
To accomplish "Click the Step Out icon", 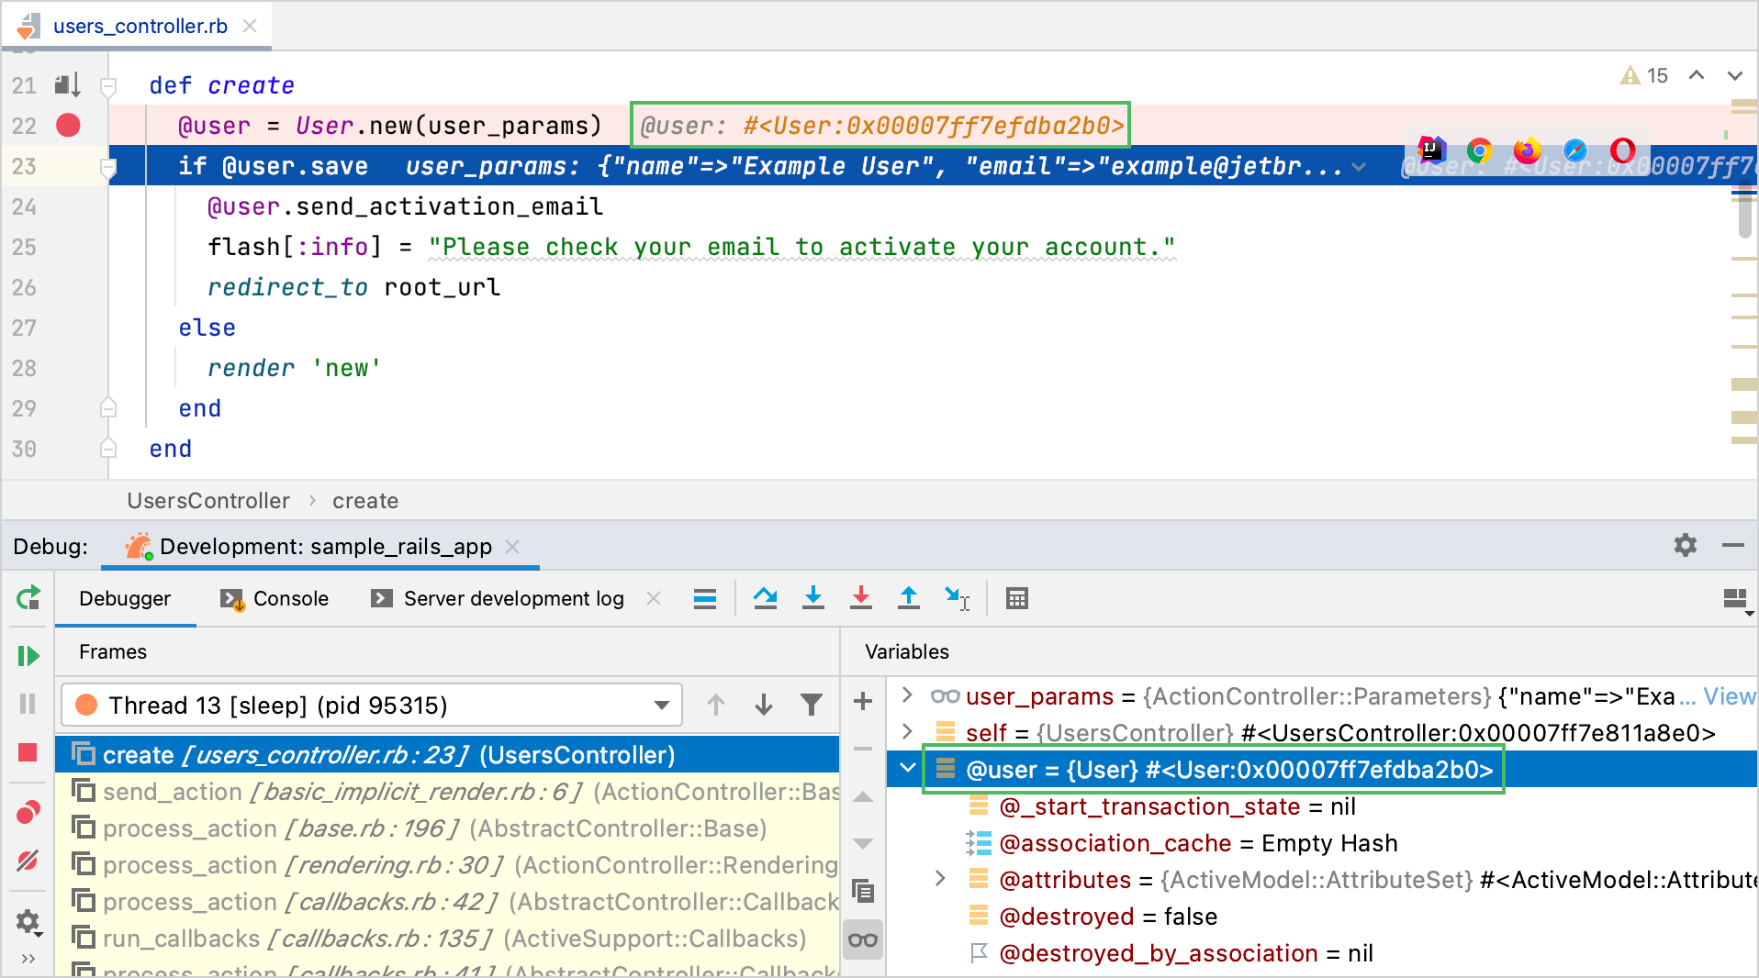I will pyautogui.click(x=908, y=598).
